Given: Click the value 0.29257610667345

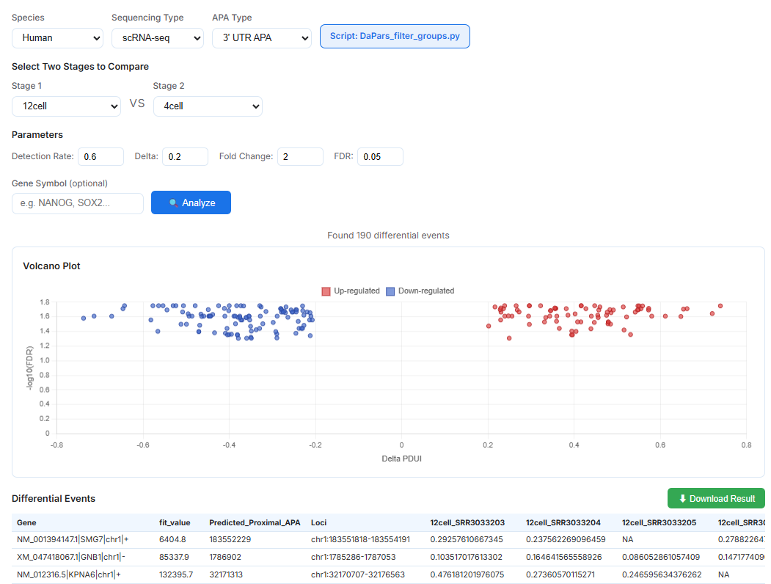Looking at the screenshot, I should (467, 539).
